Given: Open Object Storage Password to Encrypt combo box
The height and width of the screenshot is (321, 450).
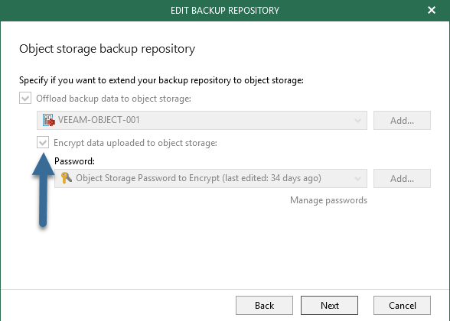Looking at the screenshot, I should [210, 178].
